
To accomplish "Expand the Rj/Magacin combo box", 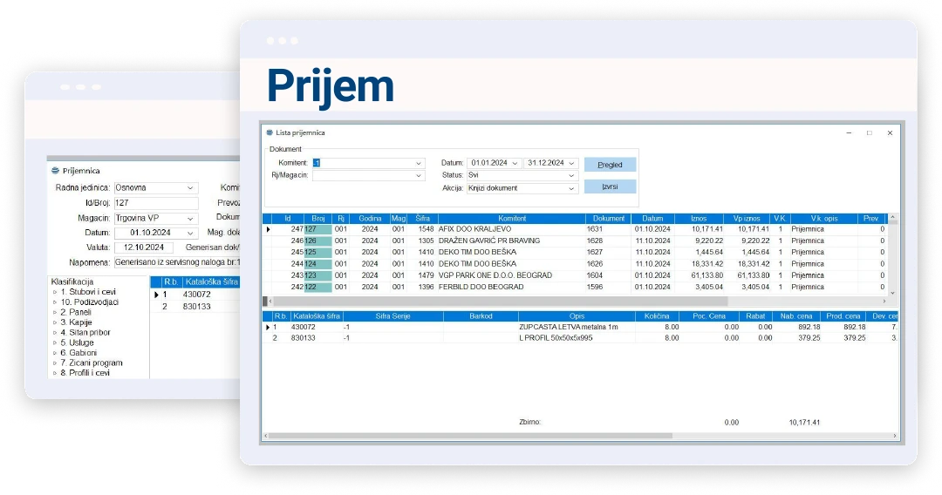I will (x=418, y=175).
